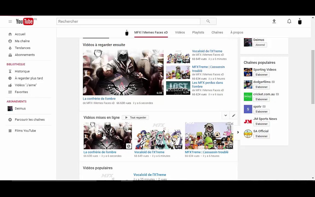The image size is (315, 197).
Task: Open Les MFX perdus dans l'ombre link
Action: 207,85
